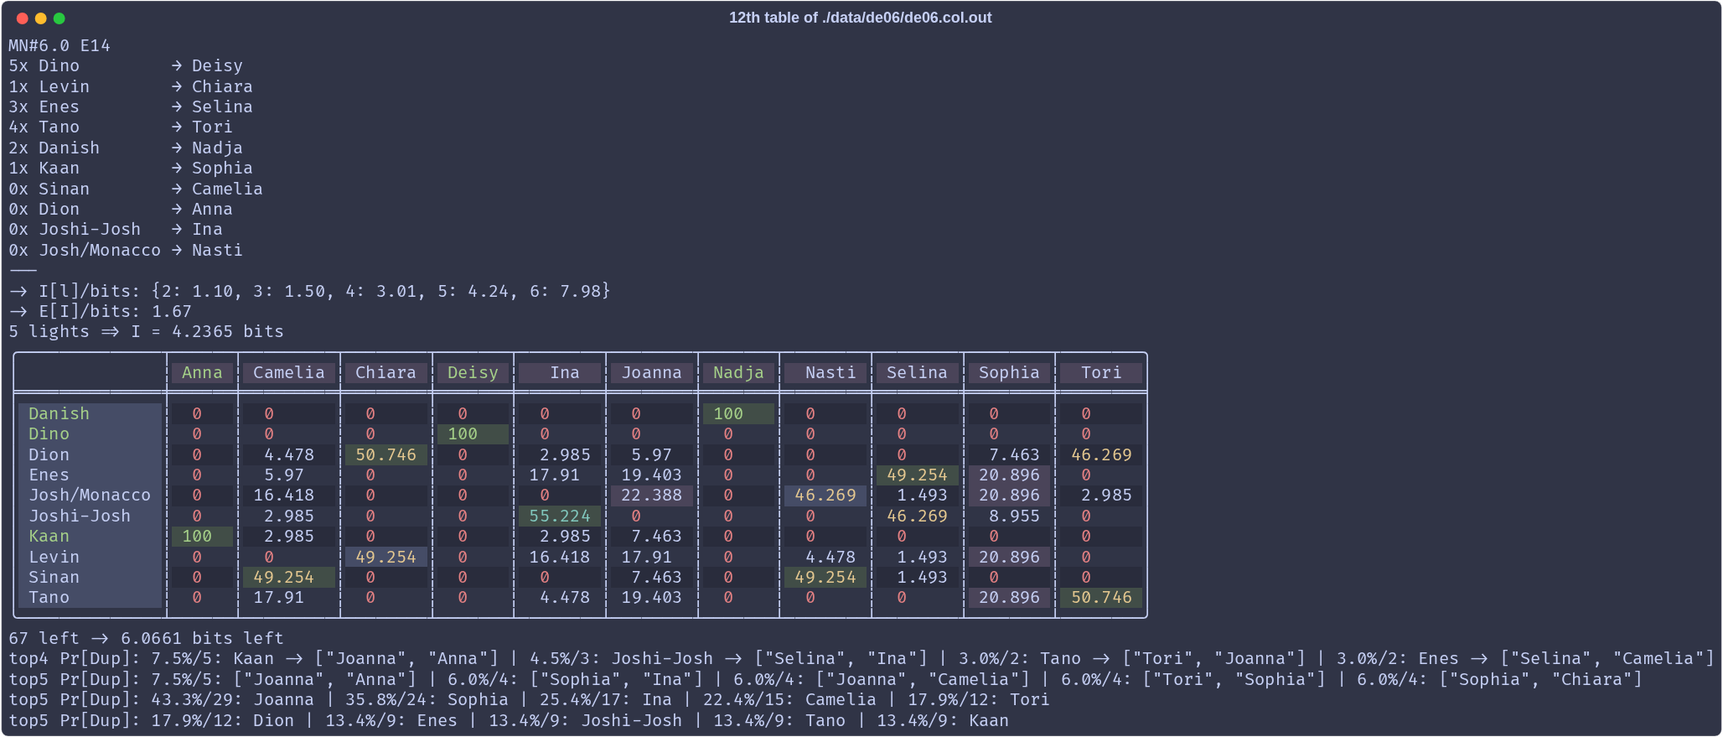The image size is (1723, 737).
Task: Click the Chiara column header
Action: pyautogui.click(x=385, y=373)
